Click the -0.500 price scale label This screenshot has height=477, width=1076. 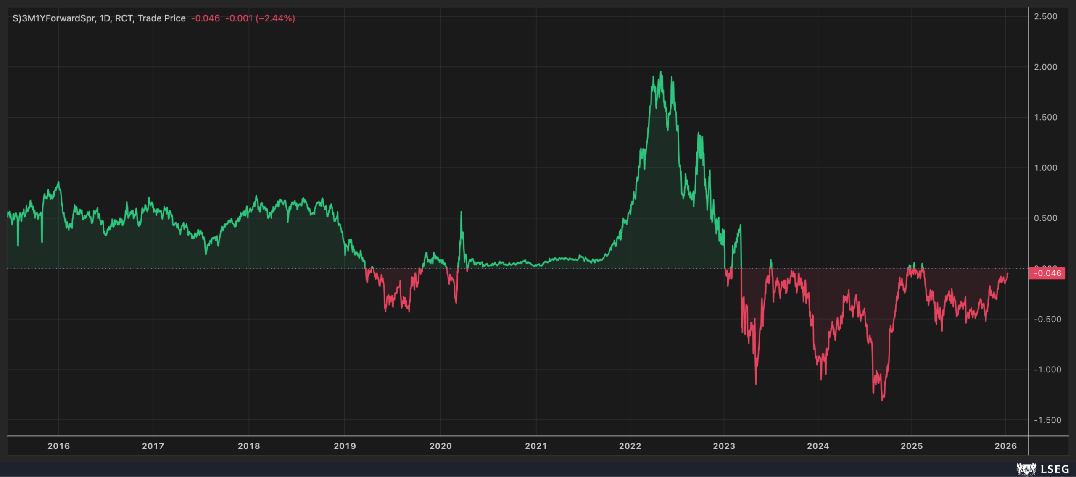pyautogui.click(x=1047, y=320)
